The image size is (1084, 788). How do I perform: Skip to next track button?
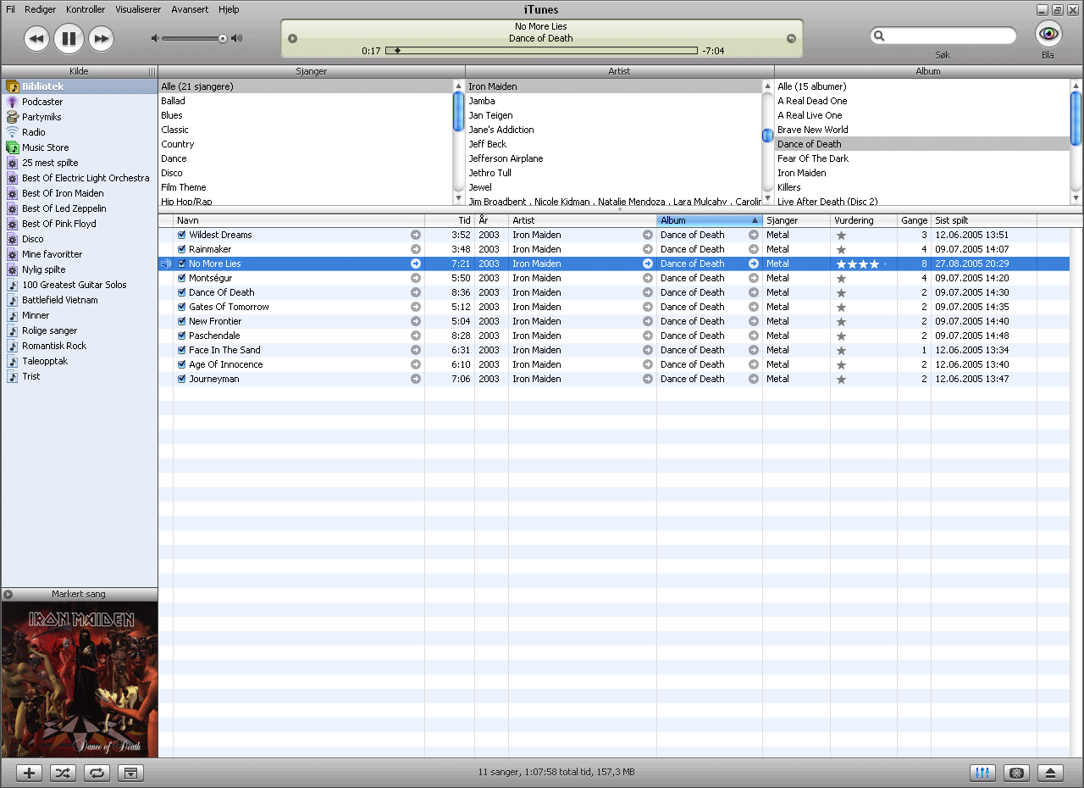tap(101, 38)
